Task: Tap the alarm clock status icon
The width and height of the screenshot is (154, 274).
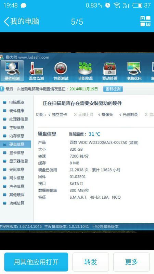Action: tap(107, 5)
